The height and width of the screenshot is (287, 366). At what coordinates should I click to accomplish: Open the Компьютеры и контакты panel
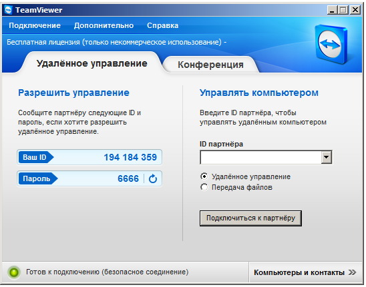click(305, 272)
